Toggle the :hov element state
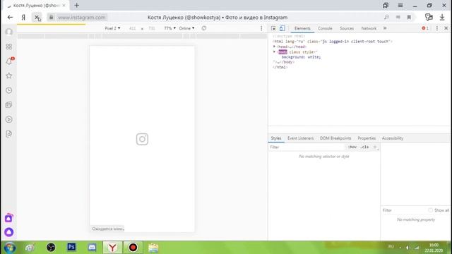This screenshot has height=254, width=452. point(352,147)
